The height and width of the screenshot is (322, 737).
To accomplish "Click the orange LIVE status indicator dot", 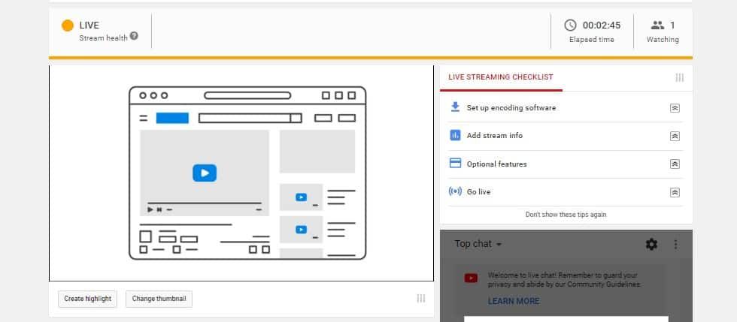I will pyautogui.click(x=68, y=26).
